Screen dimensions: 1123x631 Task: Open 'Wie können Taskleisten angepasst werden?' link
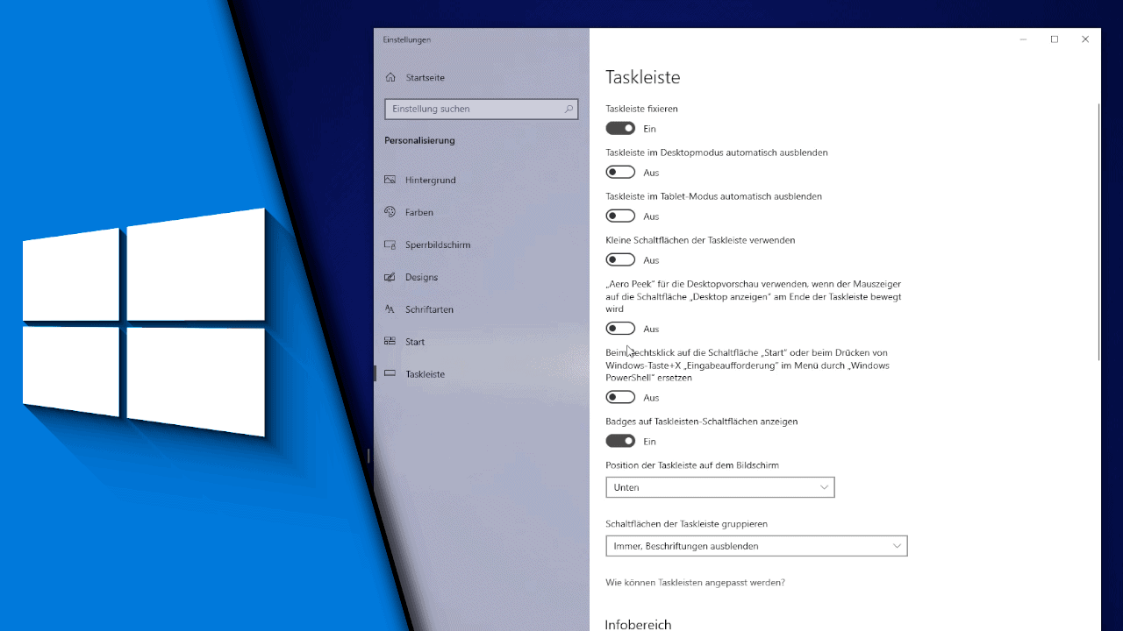point(695,582)
